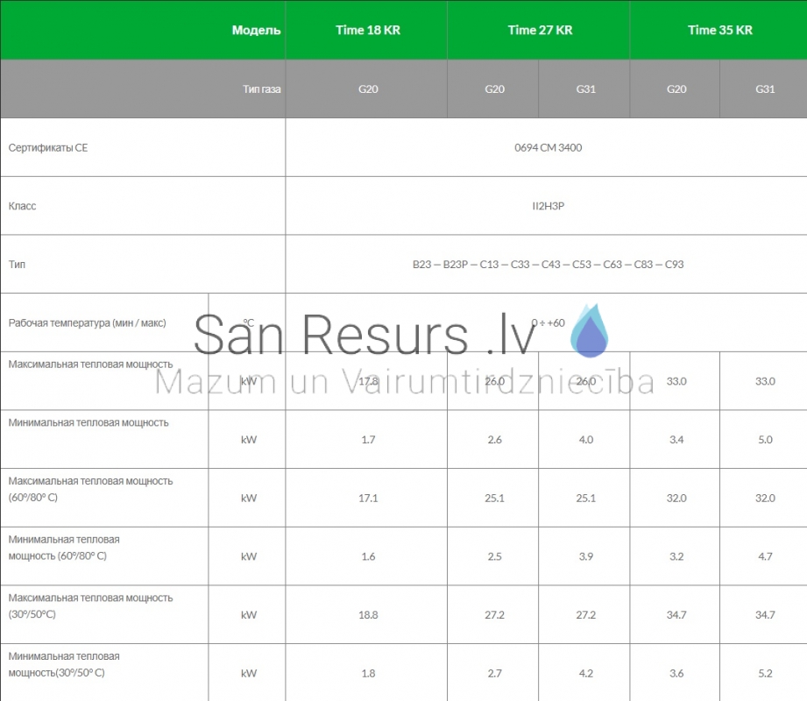
Task: Click 32.0 under Time 35 KR G31
Action: click(765, 498)
